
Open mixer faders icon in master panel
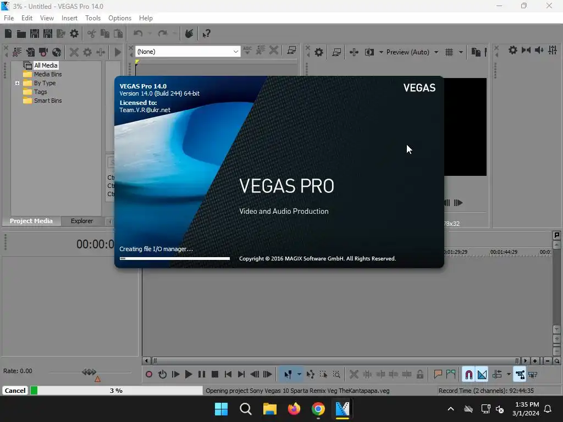click(x=553, y=50)
